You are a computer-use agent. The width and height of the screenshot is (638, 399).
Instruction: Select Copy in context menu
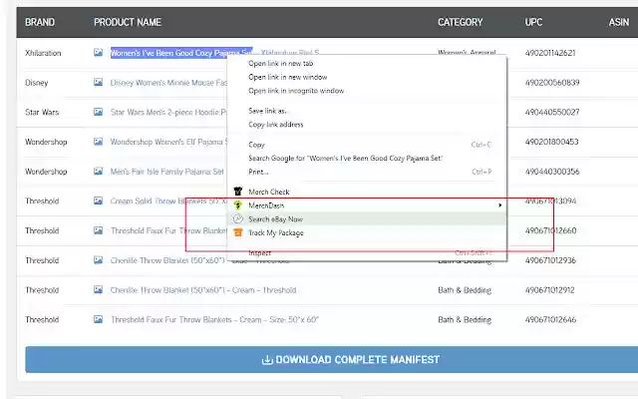click(x=367, y=145)
